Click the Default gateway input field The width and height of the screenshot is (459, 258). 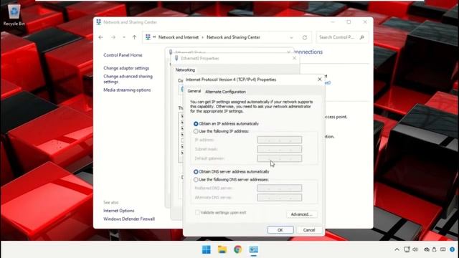tap(279, 158)
